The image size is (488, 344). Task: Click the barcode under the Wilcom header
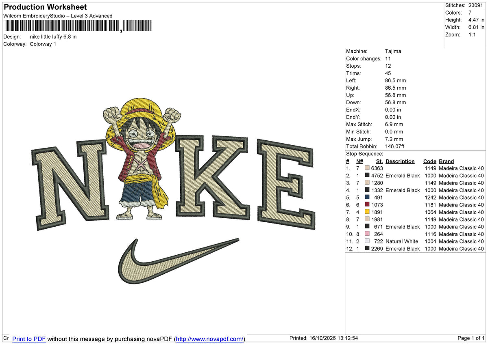[78, 26]
